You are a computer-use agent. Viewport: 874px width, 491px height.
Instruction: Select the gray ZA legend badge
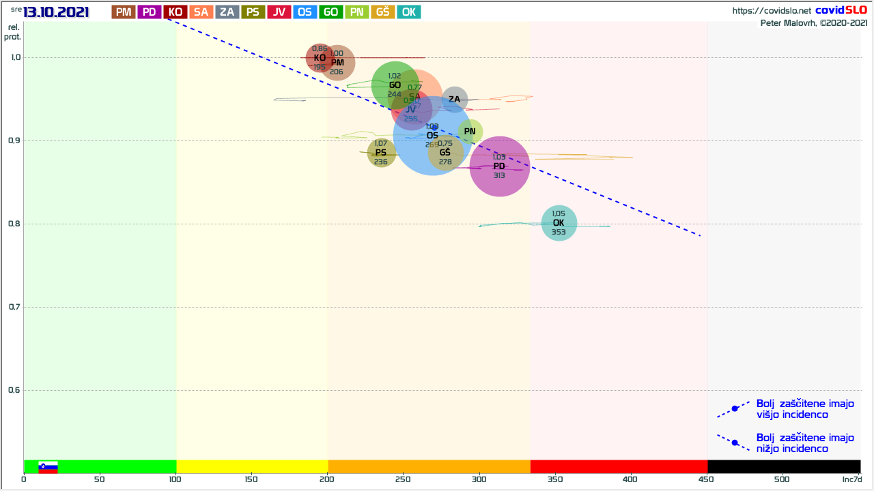click(x=227, y=12)
